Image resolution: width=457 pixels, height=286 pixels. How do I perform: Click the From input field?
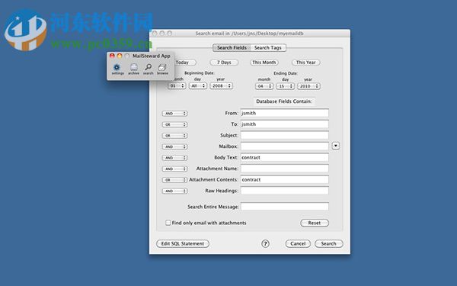(x=284, y=113)
